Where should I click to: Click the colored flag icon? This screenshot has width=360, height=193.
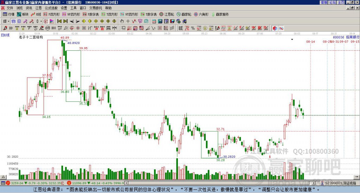[52, 21]
